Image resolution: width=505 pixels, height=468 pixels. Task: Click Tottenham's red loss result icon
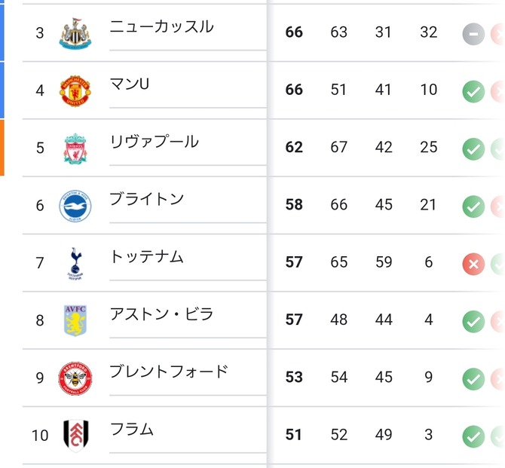pyautogui.click(x=473, y=263)
